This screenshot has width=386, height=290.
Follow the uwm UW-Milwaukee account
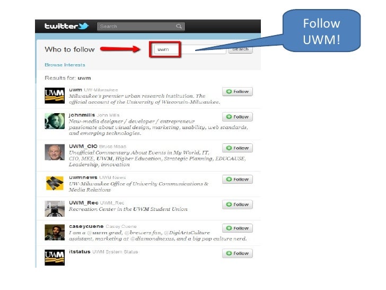click(x=238, y=91)
